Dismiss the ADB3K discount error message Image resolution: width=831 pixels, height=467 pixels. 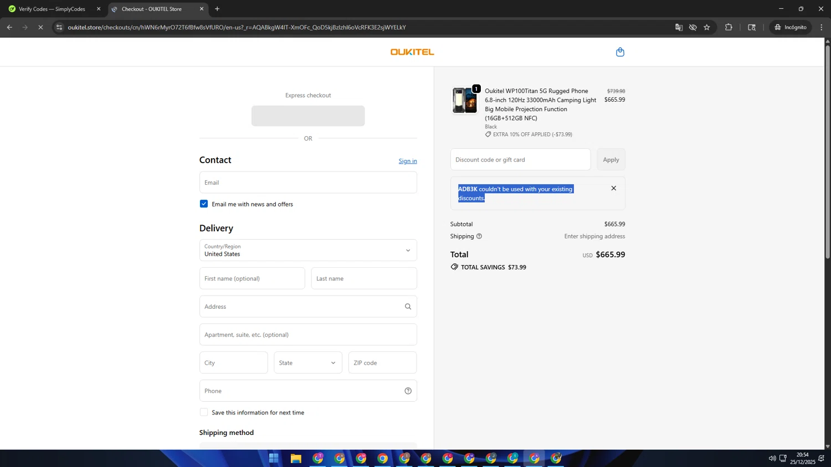click(613, 188)
